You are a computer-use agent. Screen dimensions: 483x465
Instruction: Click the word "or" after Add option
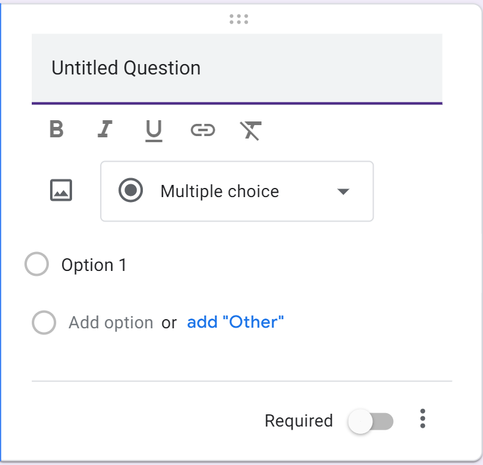(169, 323)
